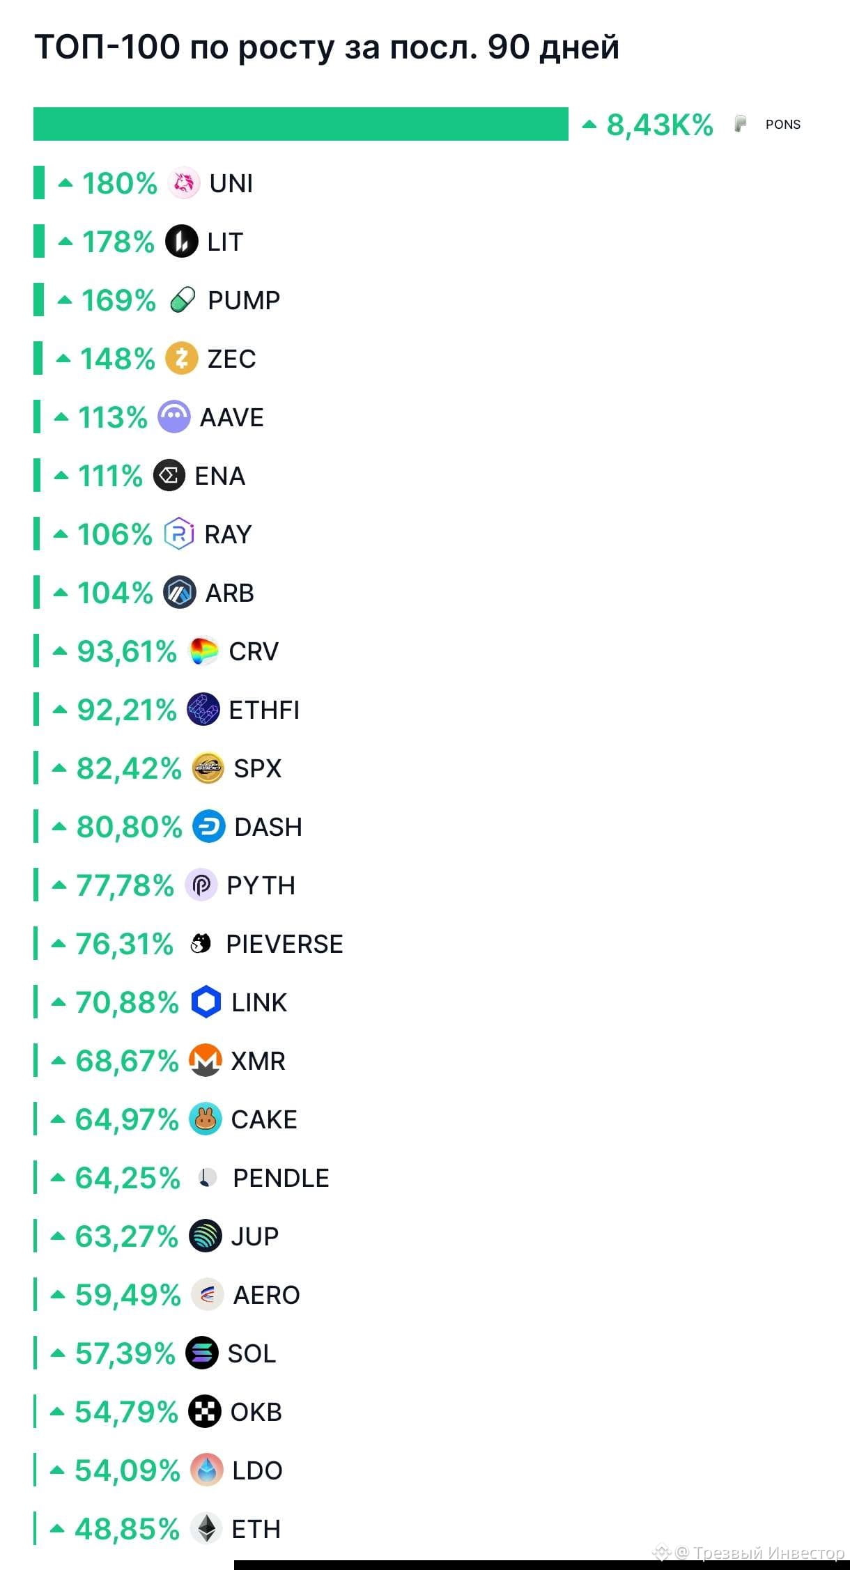This screenshot has width=850, height=1570.
Task: Select the DASH coin icon
Action: point(208,827)
